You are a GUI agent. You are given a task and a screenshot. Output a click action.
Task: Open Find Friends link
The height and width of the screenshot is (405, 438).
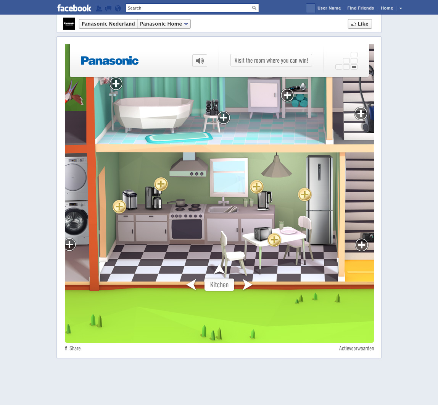point(360,8)
